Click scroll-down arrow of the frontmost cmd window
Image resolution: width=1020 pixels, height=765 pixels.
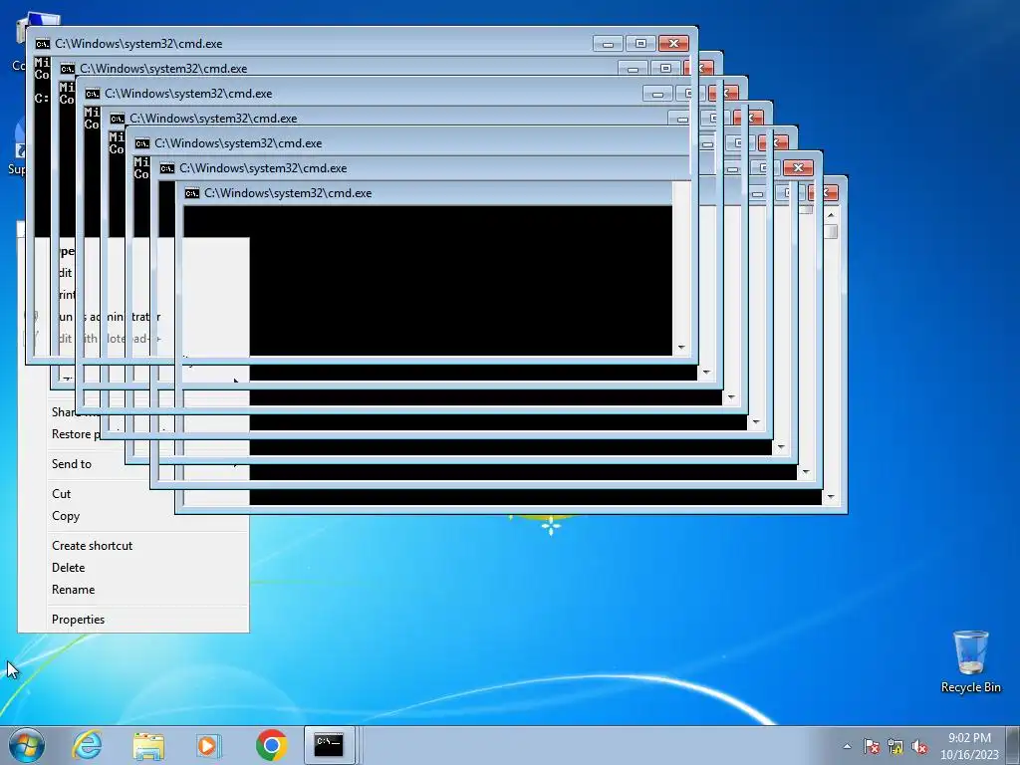[681, 348]
